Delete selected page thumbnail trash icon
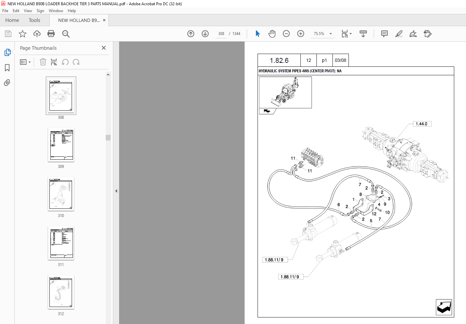Viewport: 466px width, 324px height. pyautogui.click(x=43, y=62)
